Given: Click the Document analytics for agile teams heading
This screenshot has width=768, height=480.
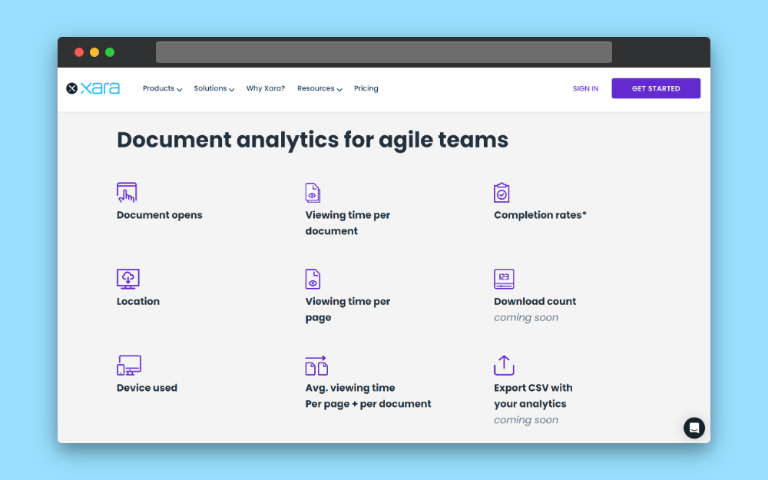Looking at the screenshot, I should tap(313, 140).
